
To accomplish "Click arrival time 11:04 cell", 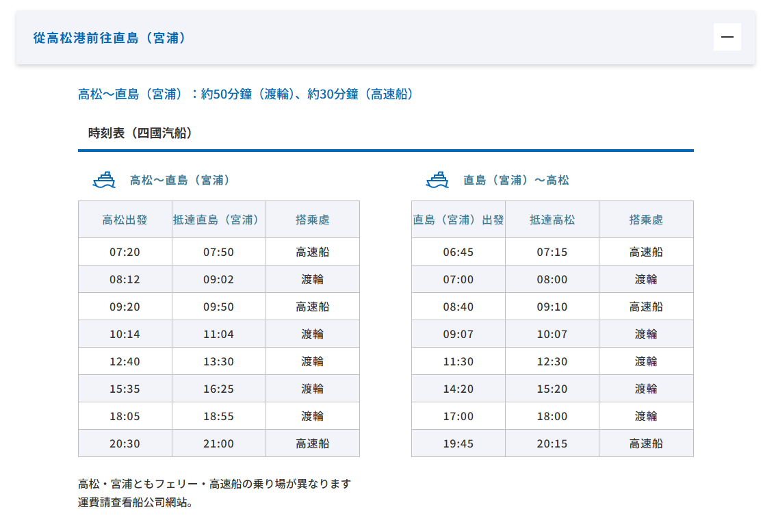I will [219, 334].
